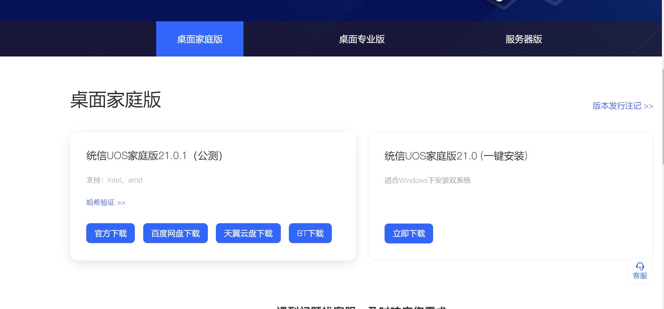Open 版本发行注记 release notes link
This screenshot has width=664, height=309.
pyautogui.click(x=623, y=106)
